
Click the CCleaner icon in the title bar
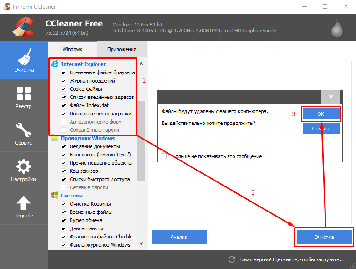7,6
